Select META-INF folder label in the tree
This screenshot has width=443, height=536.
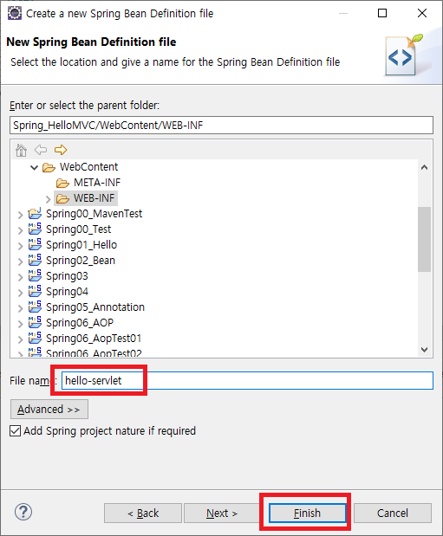click(x=97, y=183)
